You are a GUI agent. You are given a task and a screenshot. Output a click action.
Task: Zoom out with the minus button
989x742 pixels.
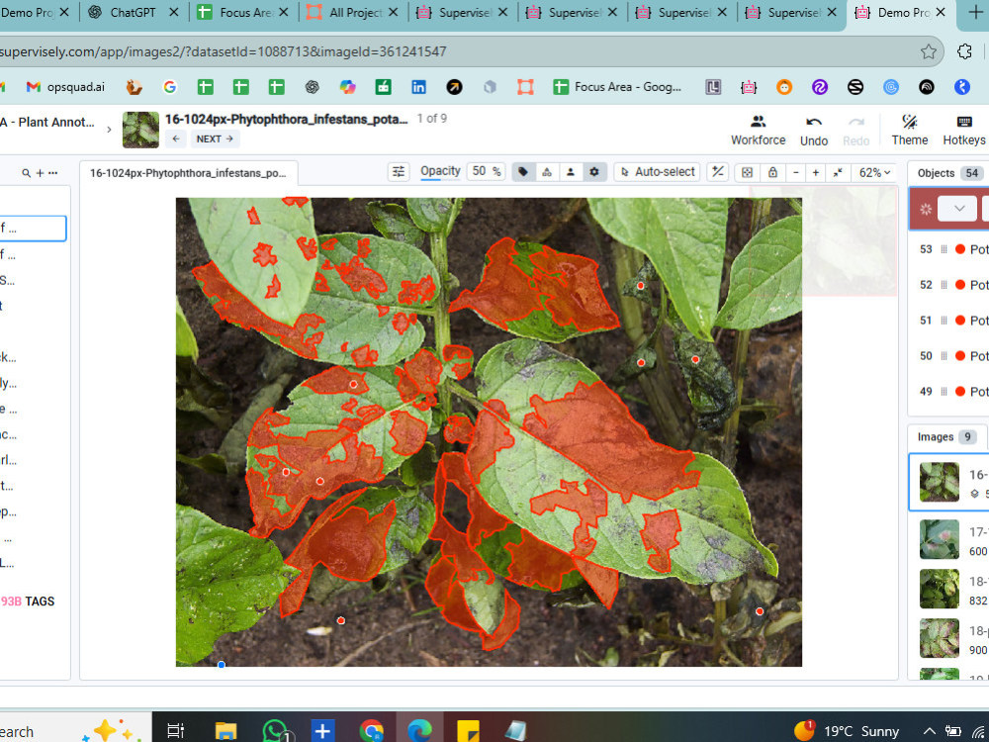(x=796, y=172)
